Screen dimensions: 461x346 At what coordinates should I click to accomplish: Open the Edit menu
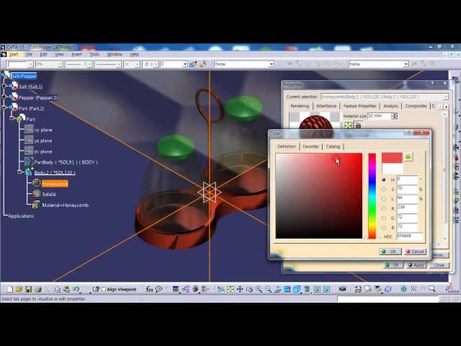(43, 55)
